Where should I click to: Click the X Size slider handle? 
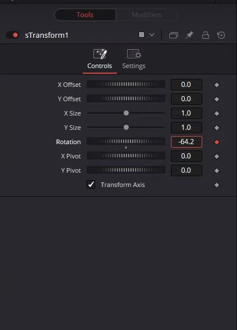click(x=126, y=113)
